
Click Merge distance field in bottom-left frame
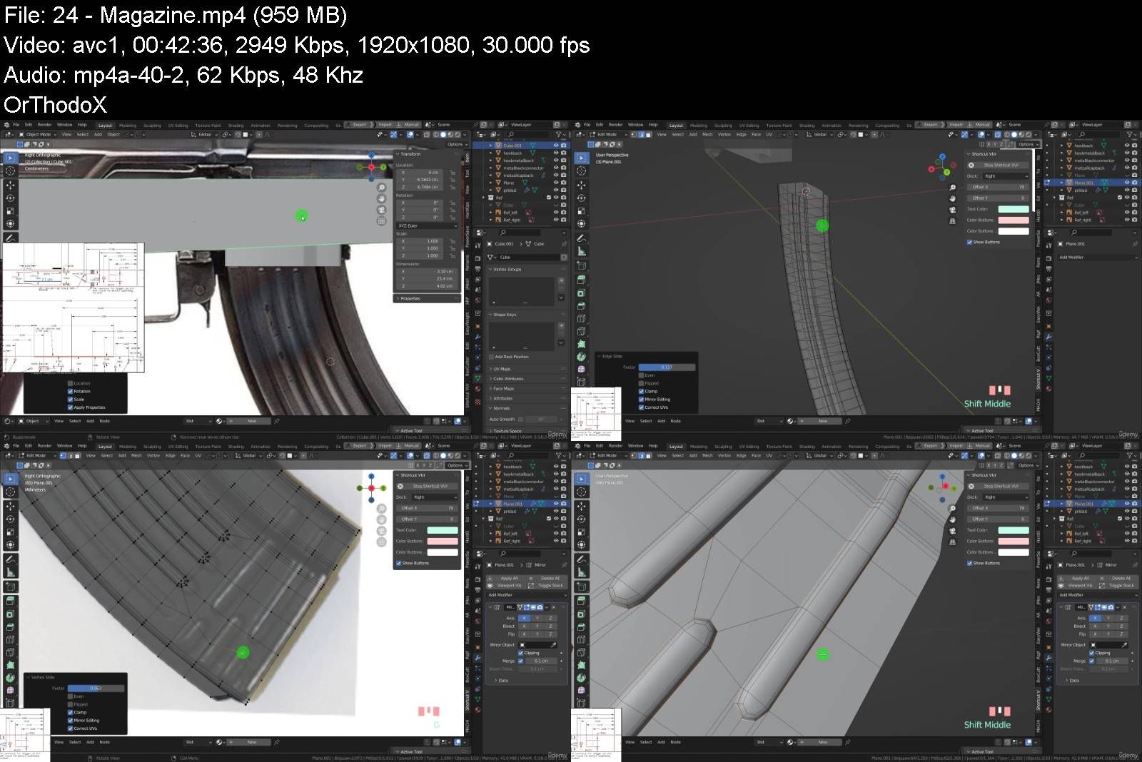(x=542, y=661)
